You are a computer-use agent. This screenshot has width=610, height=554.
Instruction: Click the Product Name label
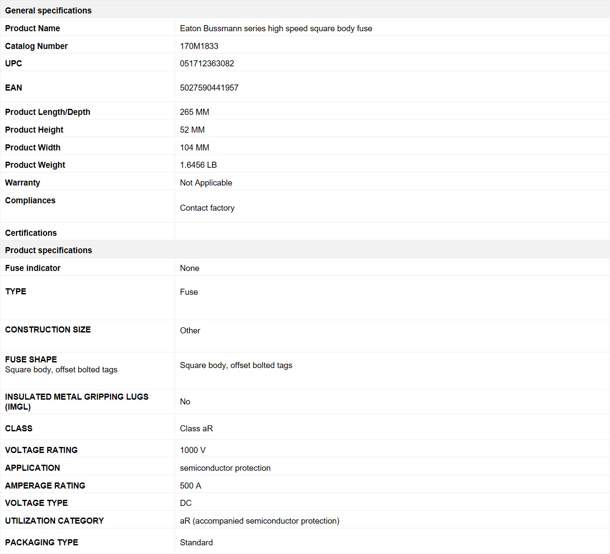click(x=33, y=28)
